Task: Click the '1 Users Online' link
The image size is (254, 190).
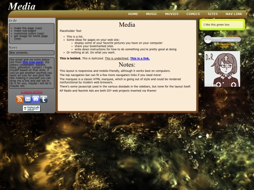Action: [32, 92]
